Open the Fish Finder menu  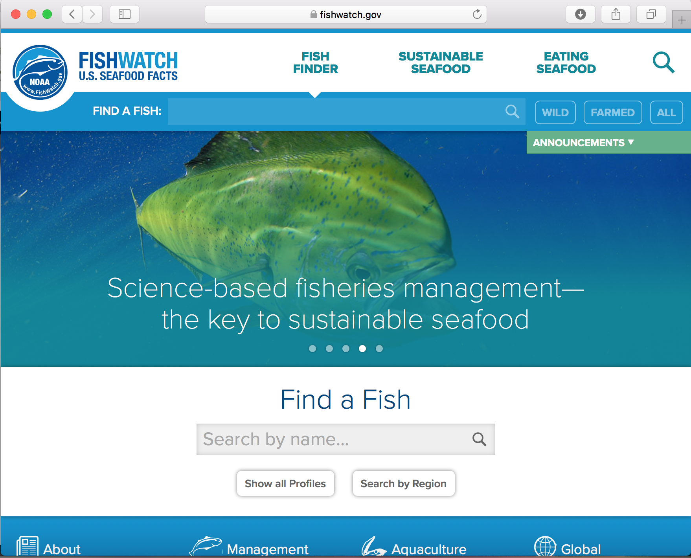tap(316, 62)
